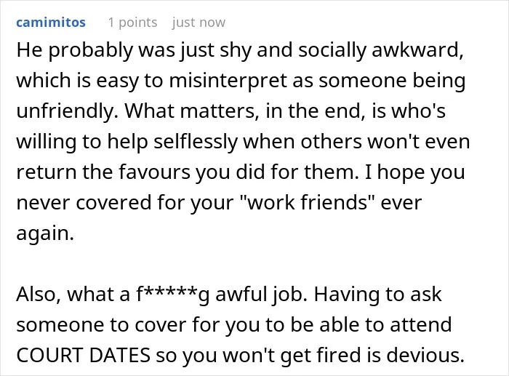
Task: Click the word 'selflessly' in the comment
Action: coord(196,142)
